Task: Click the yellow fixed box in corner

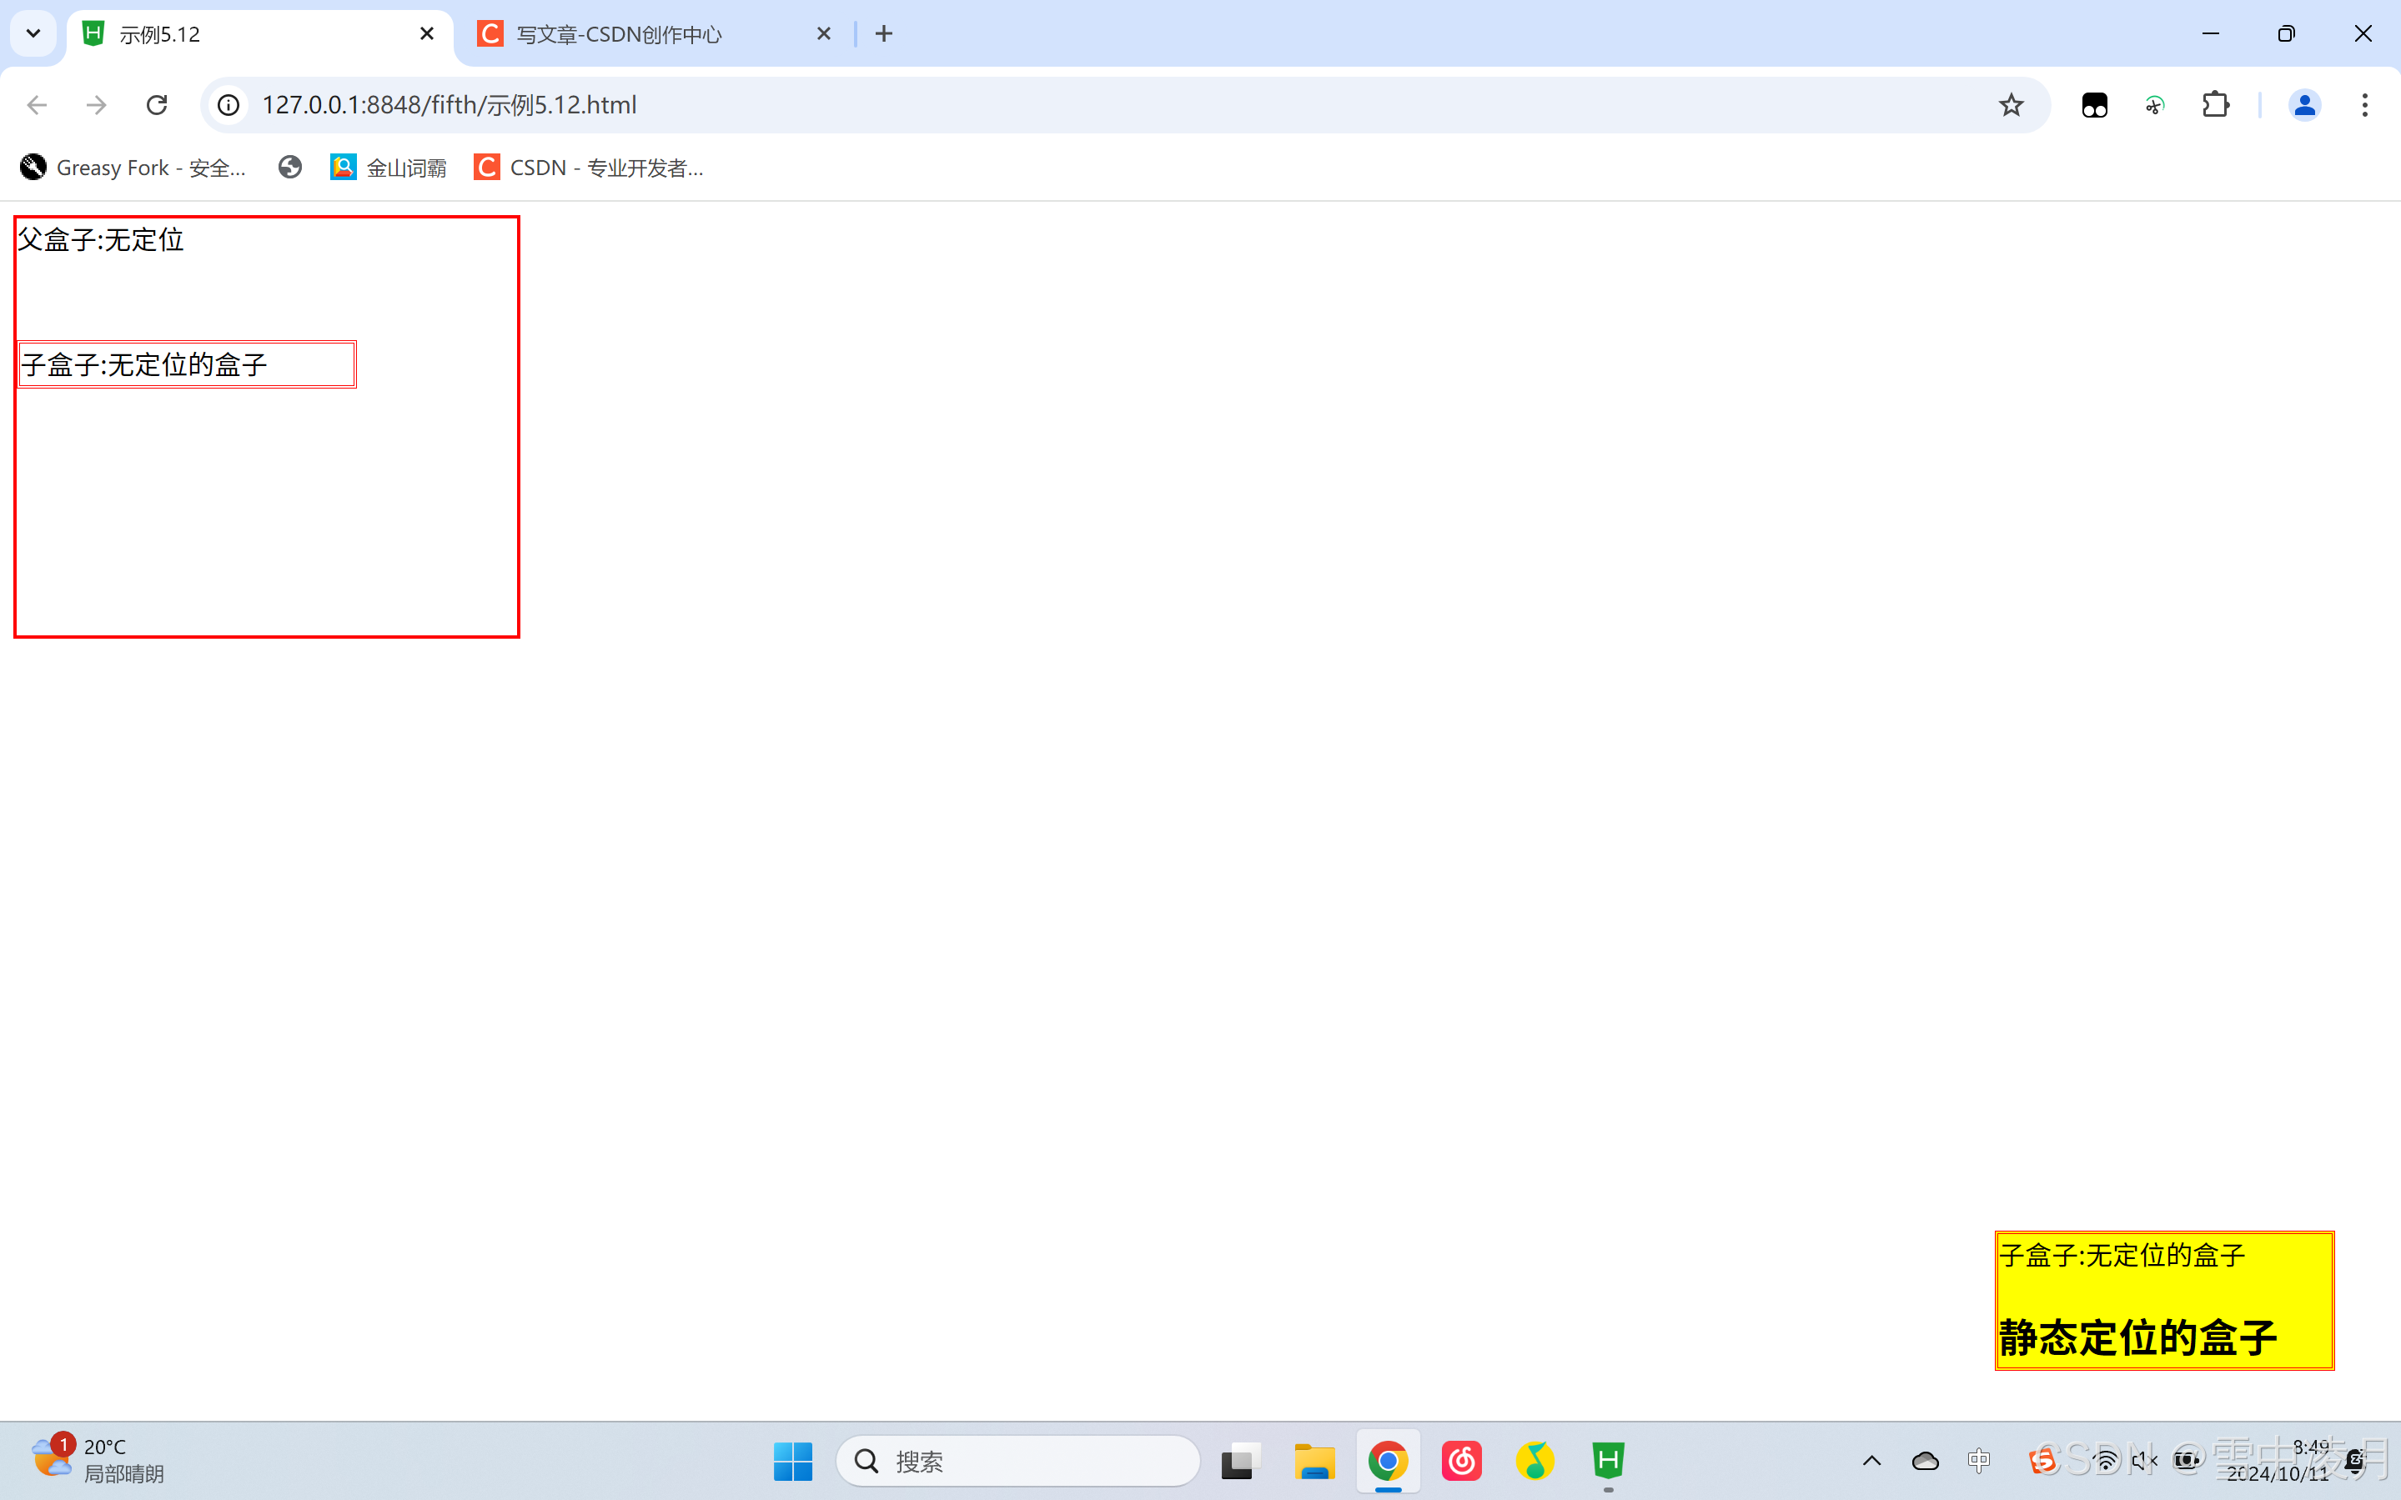Action: (2164, 1300)
